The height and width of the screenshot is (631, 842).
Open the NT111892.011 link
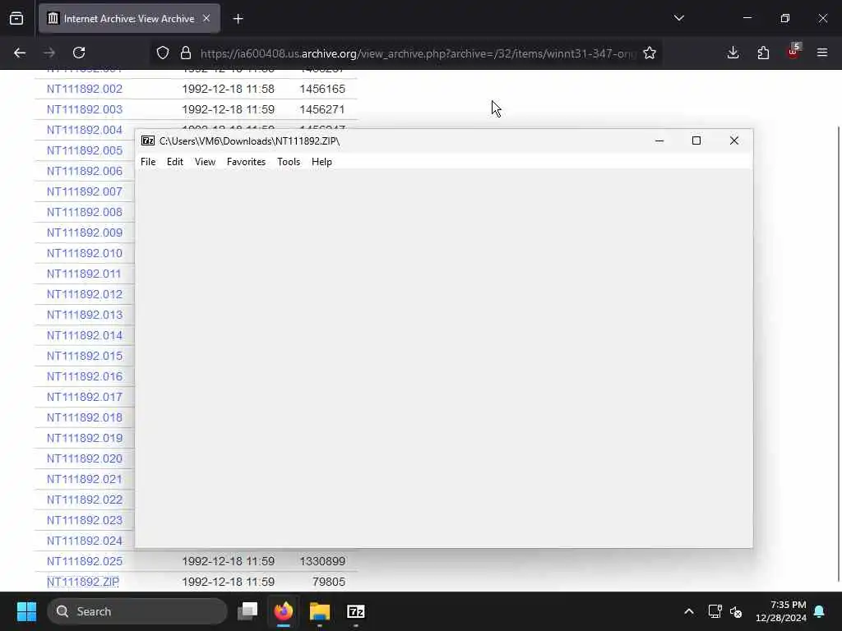point(84,274)
